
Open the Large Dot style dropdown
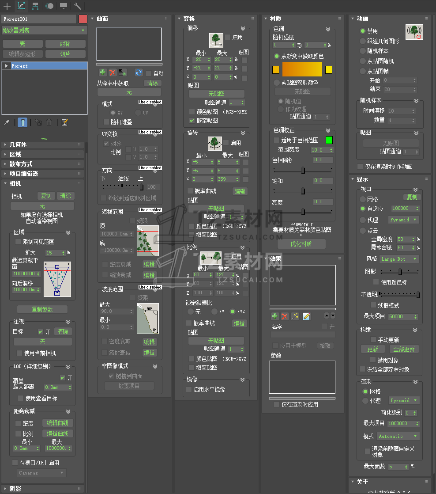coord(399,259)
